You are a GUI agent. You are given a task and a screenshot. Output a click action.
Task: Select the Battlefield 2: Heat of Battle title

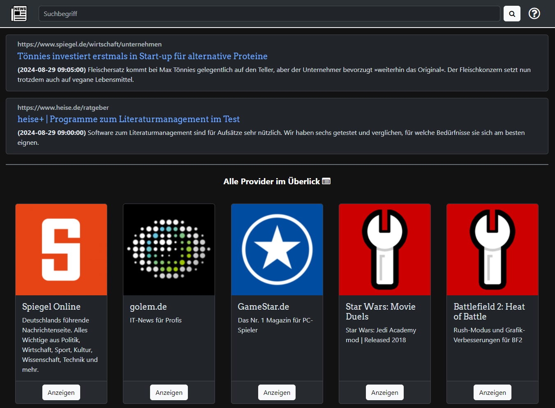tap(489, 312)
